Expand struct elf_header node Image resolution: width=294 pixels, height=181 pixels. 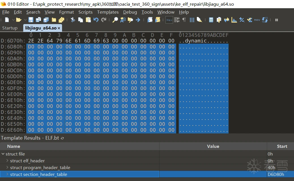pyautogui.click(x=7, y=161)
